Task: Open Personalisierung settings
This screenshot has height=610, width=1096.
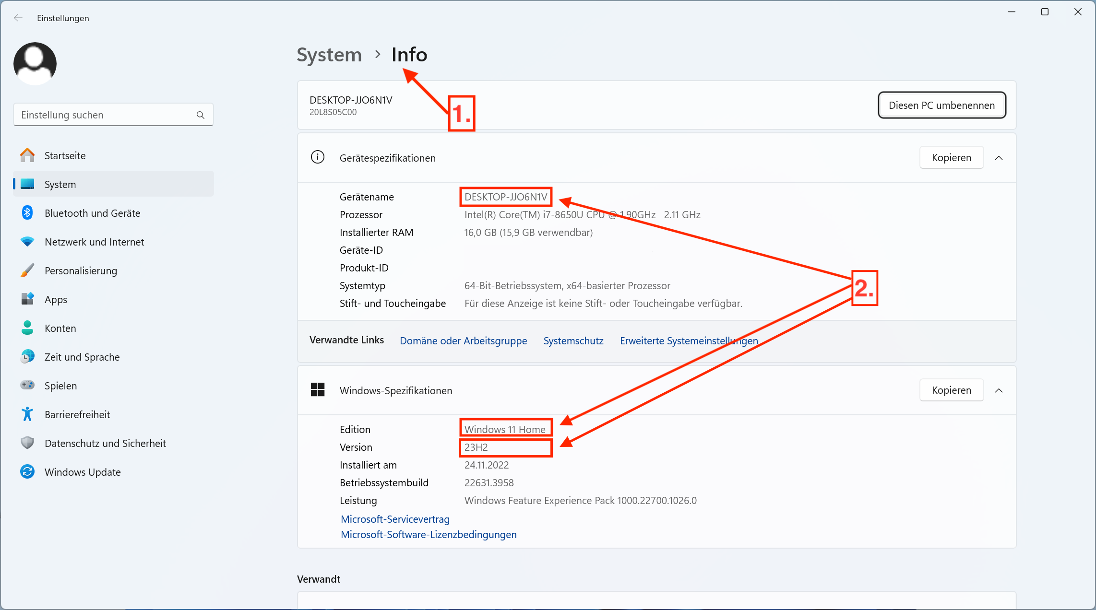Action: (113, 270)
